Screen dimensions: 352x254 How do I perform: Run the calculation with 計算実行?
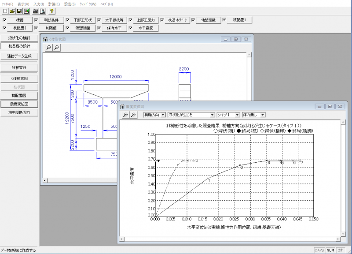point(19,67)
